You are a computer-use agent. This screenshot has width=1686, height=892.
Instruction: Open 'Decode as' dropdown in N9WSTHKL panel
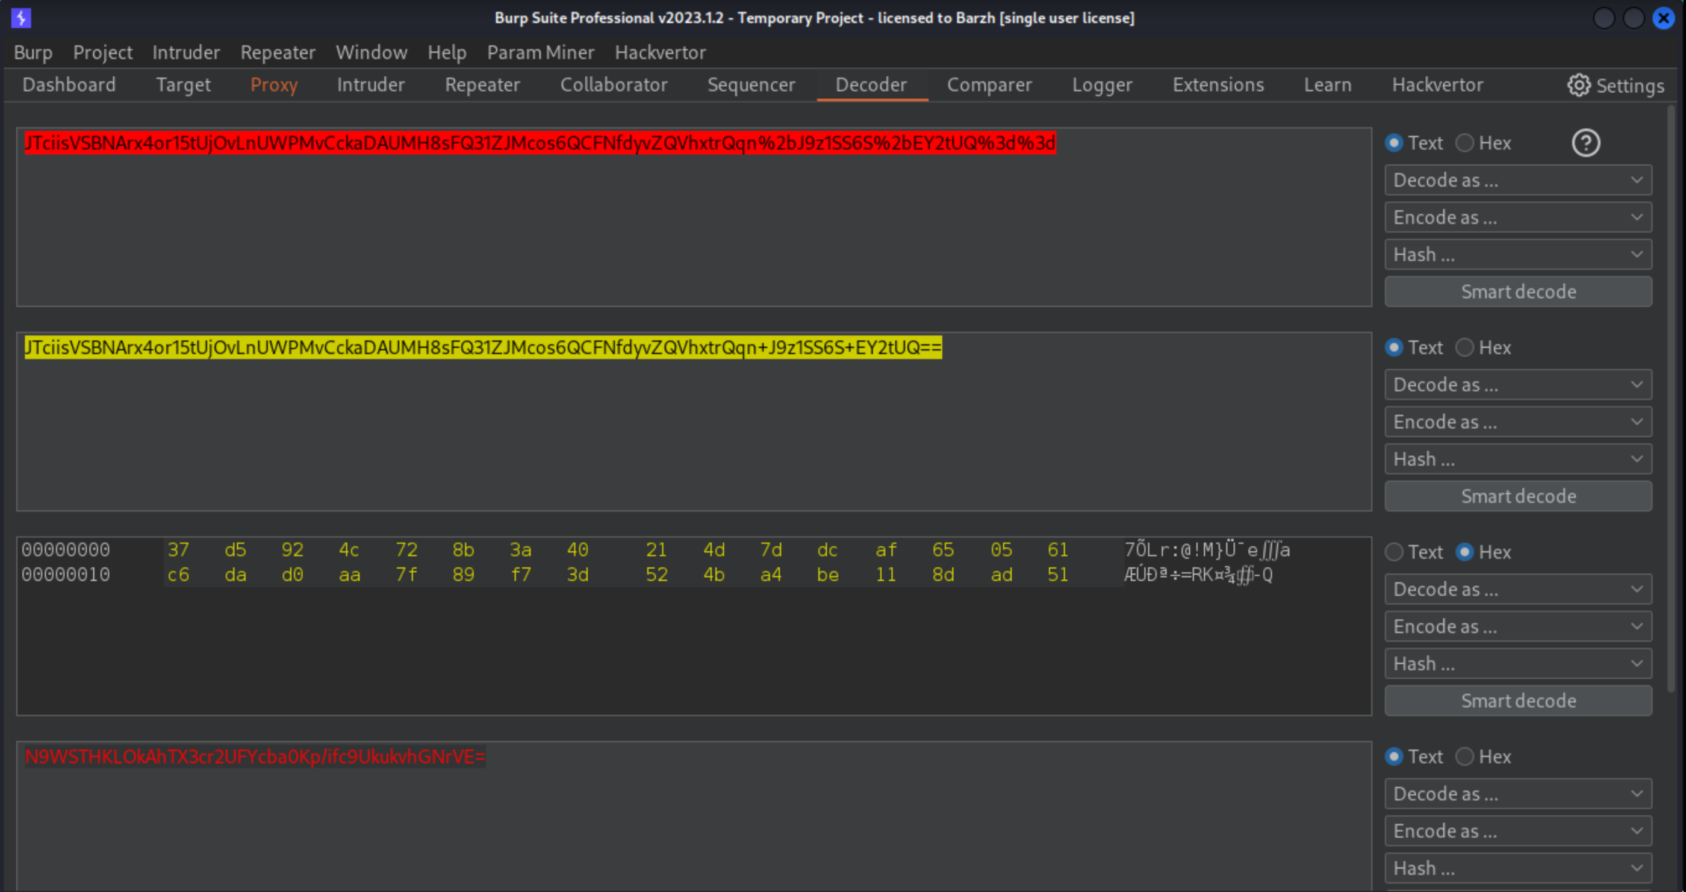(x=1518, y=794)
